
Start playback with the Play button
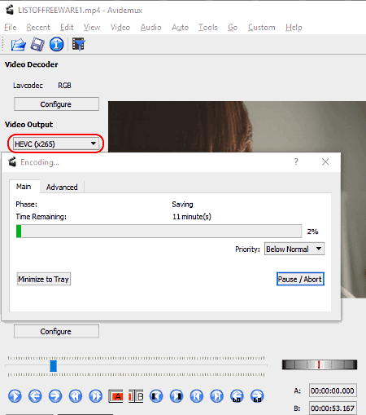click(x=15, y=396)
